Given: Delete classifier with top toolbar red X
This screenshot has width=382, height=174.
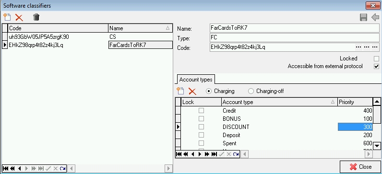Looking at the screenshot, I should point(19,18).
